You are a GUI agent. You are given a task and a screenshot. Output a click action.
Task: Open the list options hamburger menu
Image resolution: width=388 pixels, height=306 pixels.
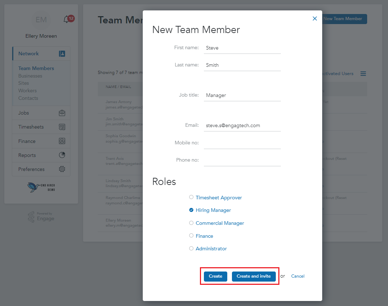[x=363, y=74]
